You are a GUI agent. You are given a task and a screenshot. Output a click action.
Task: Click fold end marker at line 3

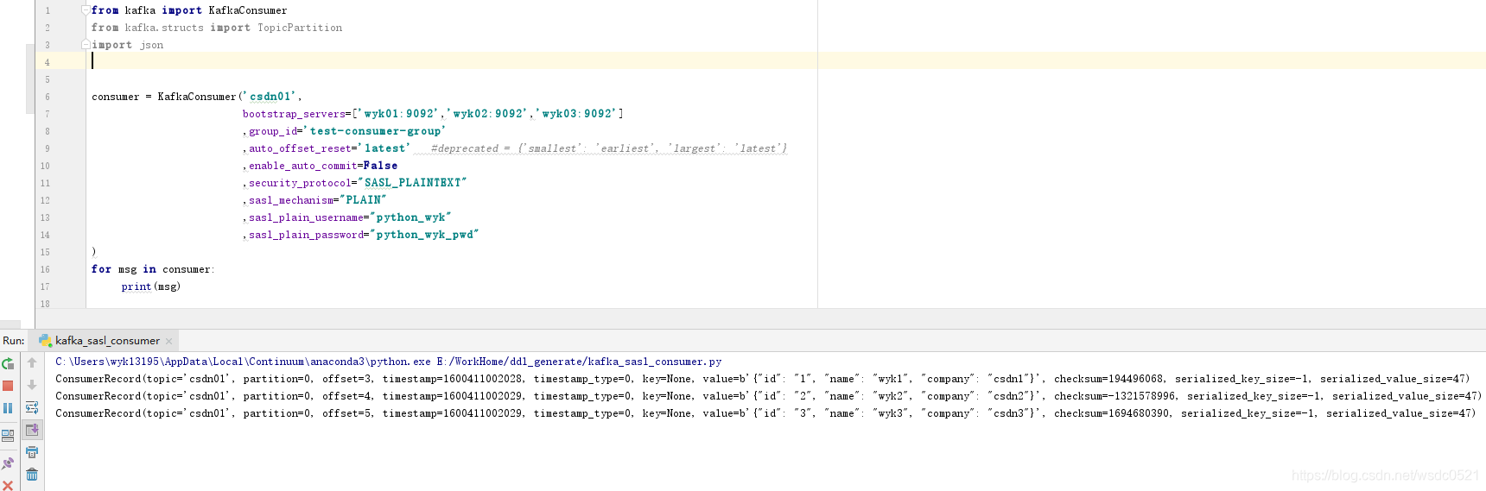[86, 44]
